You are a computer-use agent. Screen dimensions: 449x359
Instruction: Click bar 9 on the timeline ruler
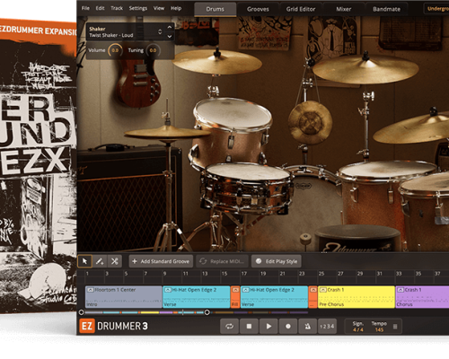tap(165, 274)
